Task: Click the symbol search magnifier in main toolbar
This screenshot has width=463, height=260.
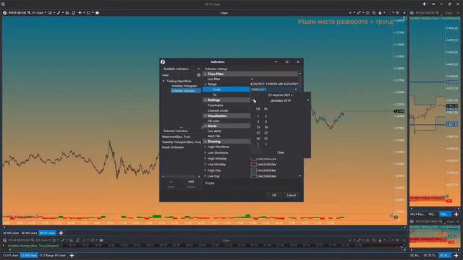Action: pyautogui.click(x=29, y=13)
